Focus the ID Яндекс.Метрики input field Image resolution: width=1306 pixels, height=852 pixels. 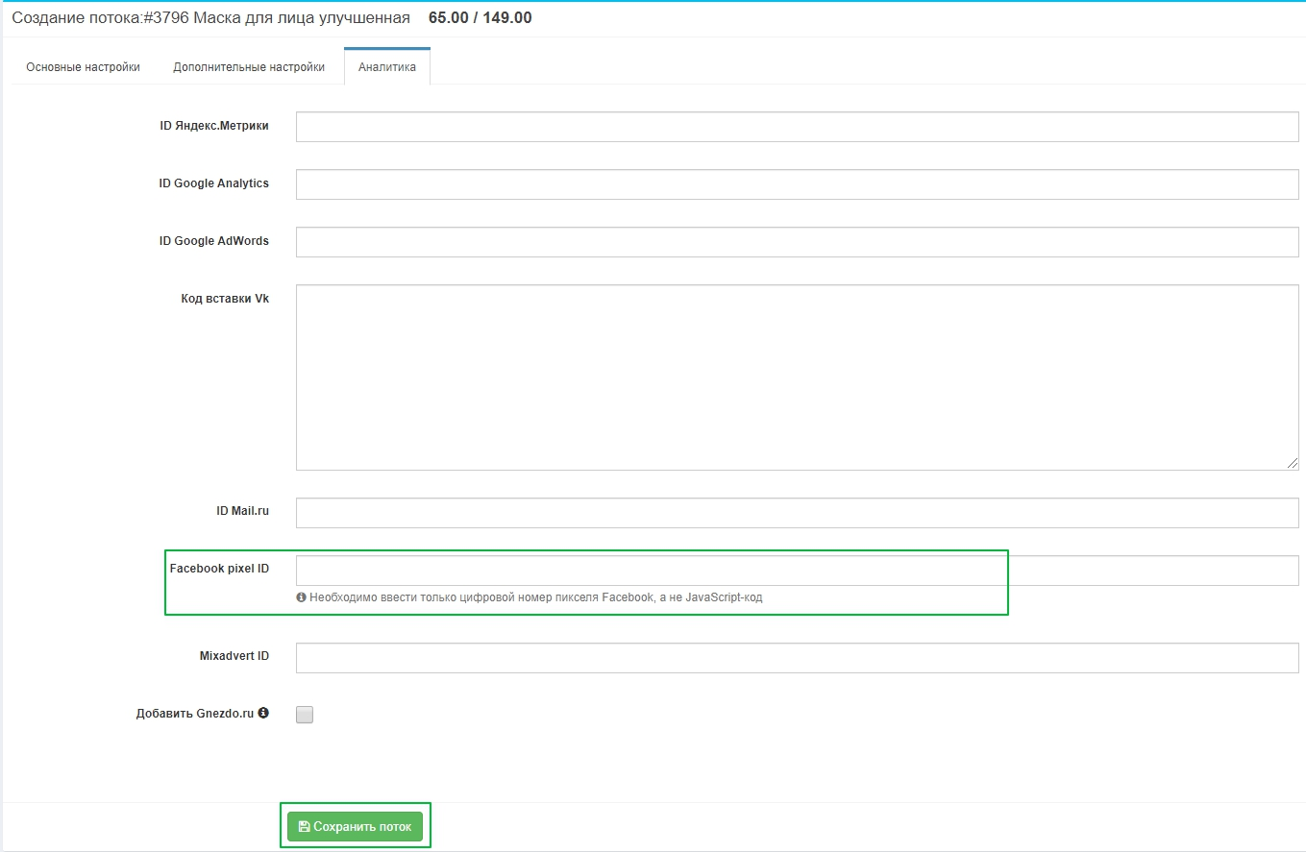797,127
